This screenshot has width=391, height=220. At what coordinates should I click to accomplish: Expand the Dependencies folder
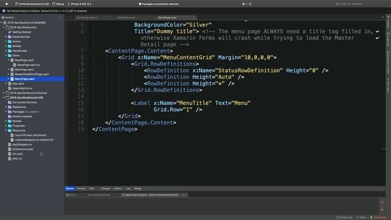6,37
